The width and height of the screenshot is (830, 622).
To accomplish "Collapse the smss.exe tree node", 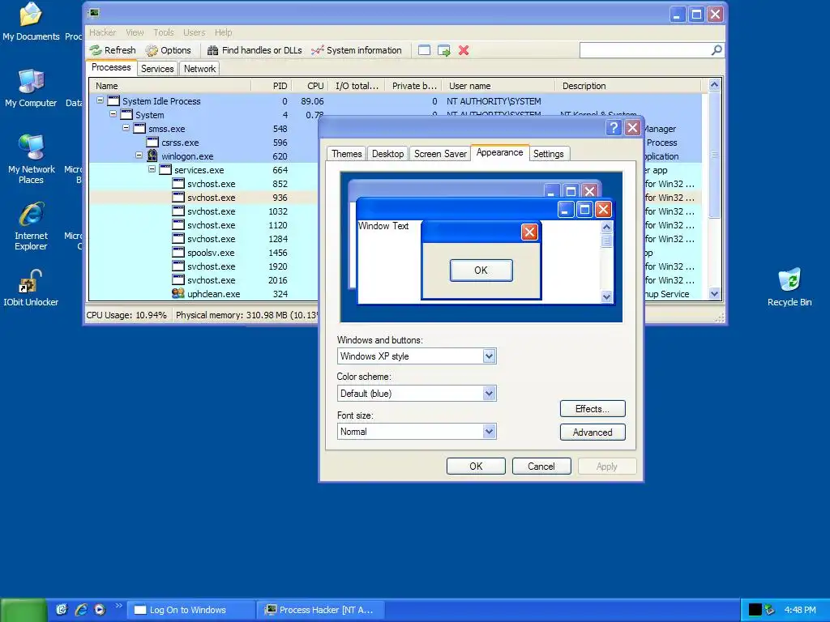I will [126, 127].
